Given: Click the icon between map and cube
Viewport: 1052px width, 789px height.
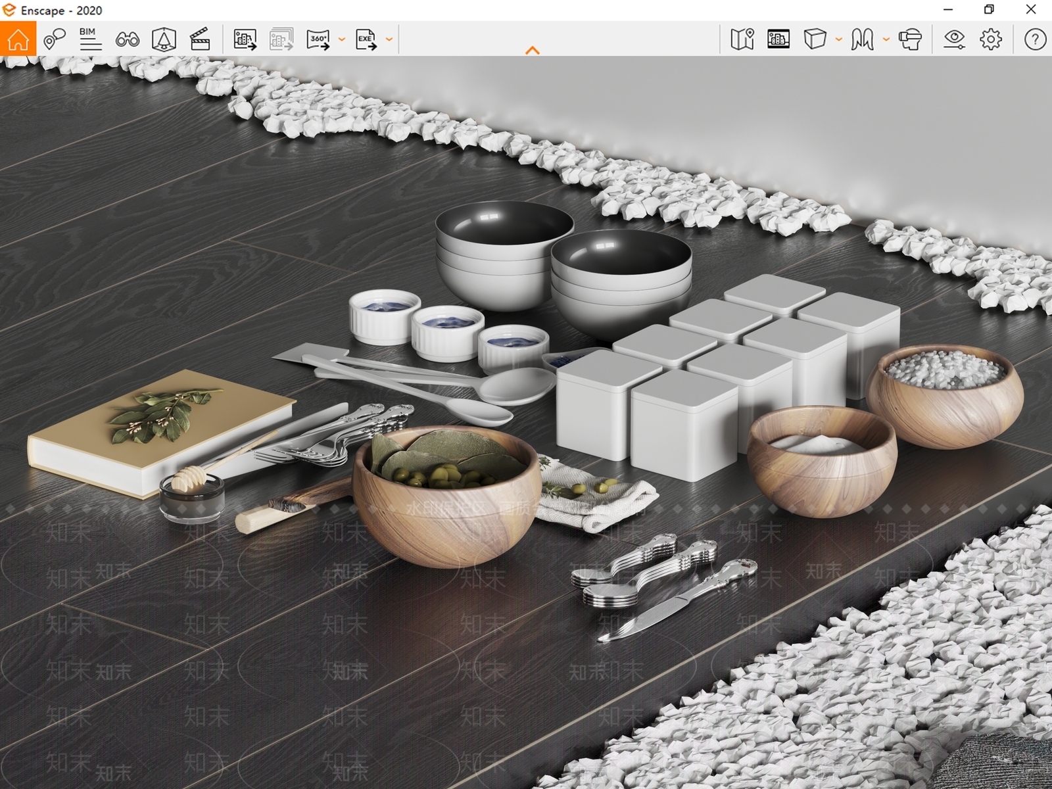Looking at the screenshot, I should coord(778,39).
